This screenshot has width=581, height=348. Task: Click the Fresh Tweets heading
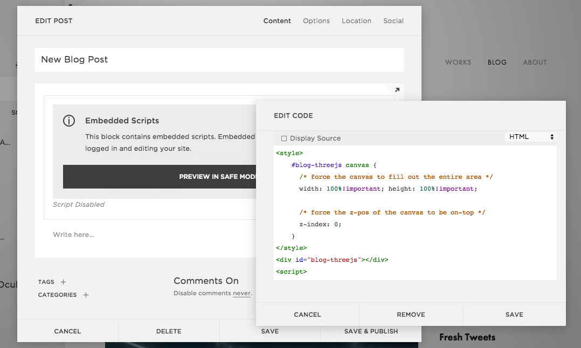(467, 337)
